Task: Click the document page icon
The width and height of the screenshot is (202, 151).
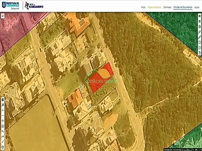Action: coord(200,42)
